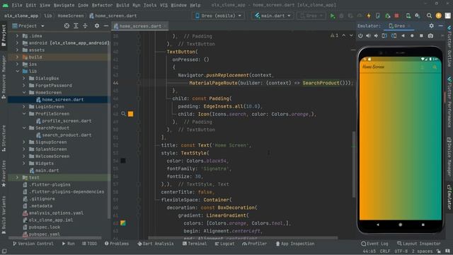Collapse the lib folder
453x255 pixels.
tap(17, 71)
